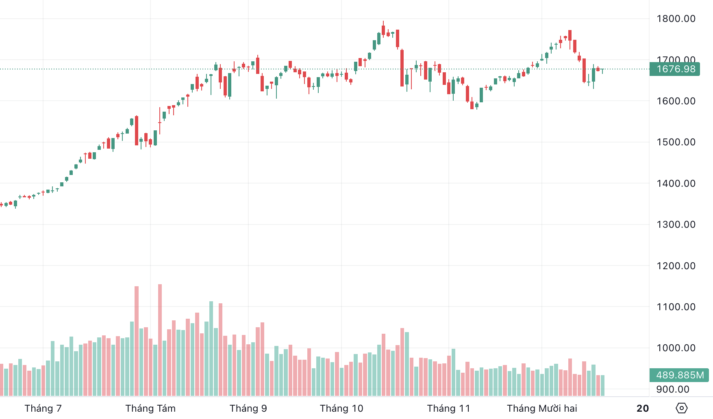Viewport: 713px width, 419px height.
Task: Click the current price label 1676.98
Action: pyautogui.click(x=676, y=69)
